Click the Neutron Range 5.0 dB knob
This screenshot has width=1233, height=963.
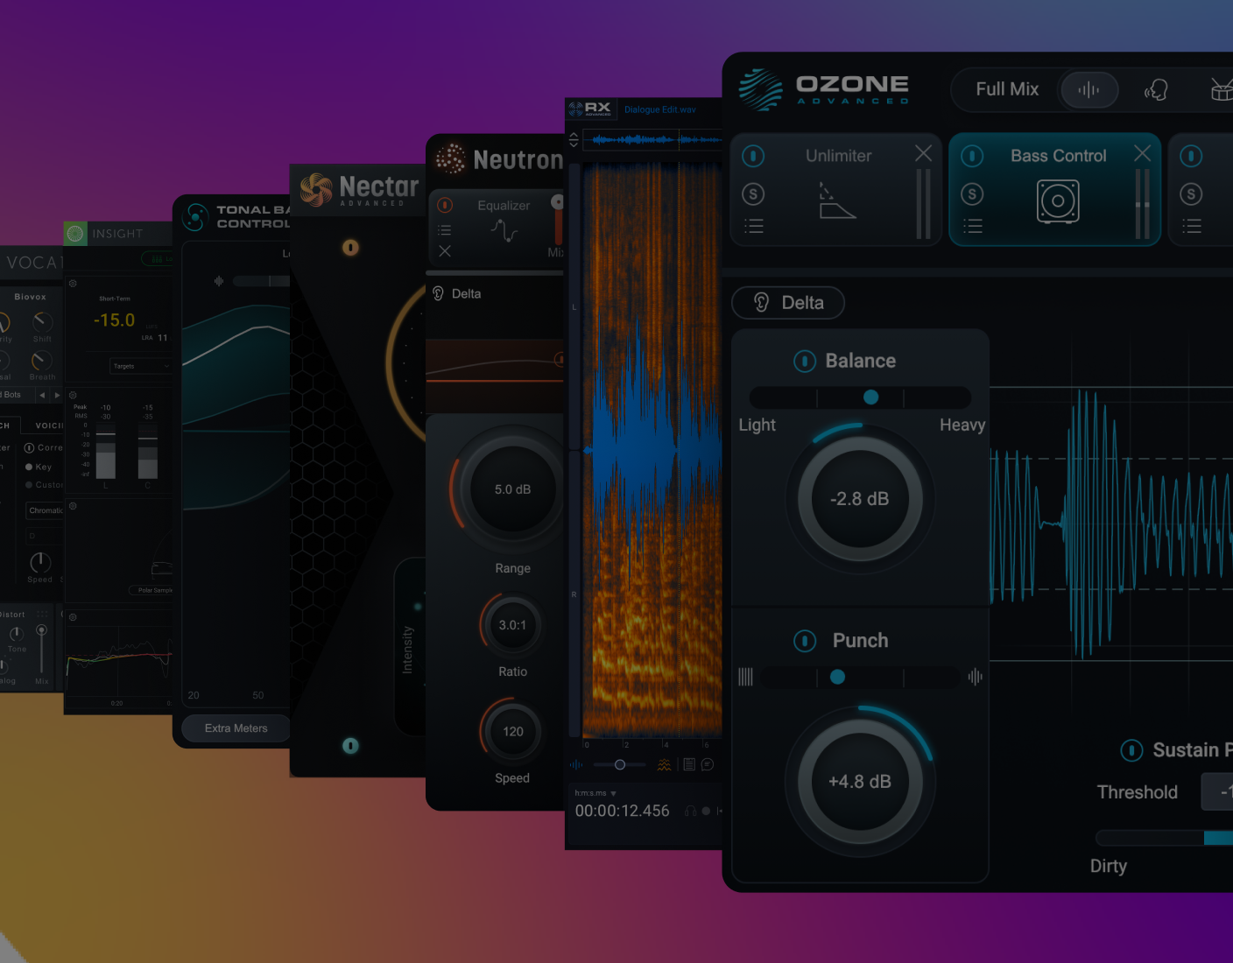click(512, 489)
